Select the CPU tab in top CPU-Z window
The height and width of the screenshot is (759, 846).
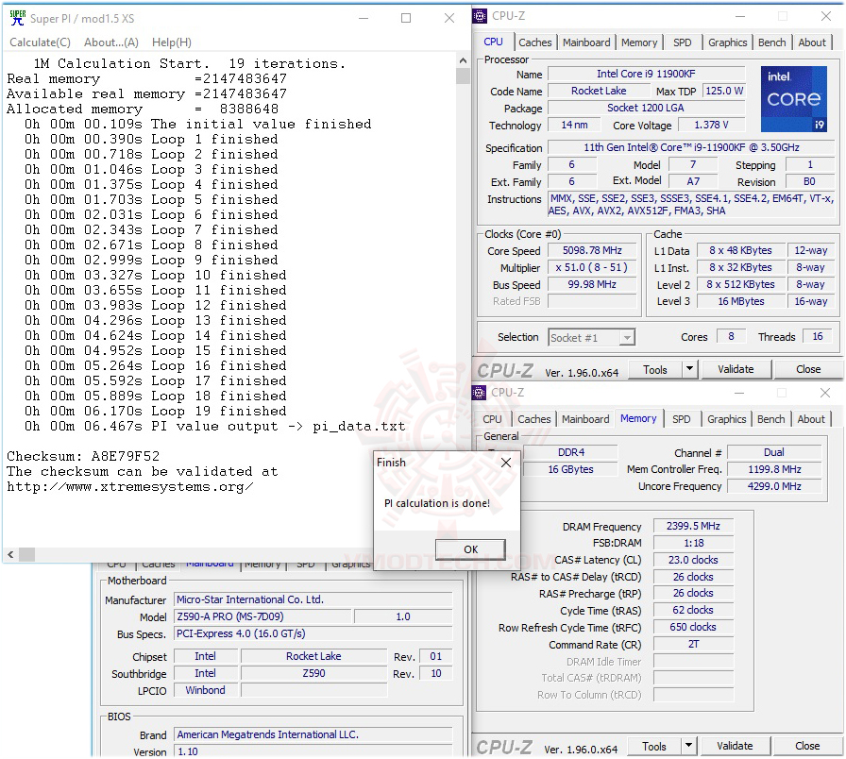(x=493, y=42)
